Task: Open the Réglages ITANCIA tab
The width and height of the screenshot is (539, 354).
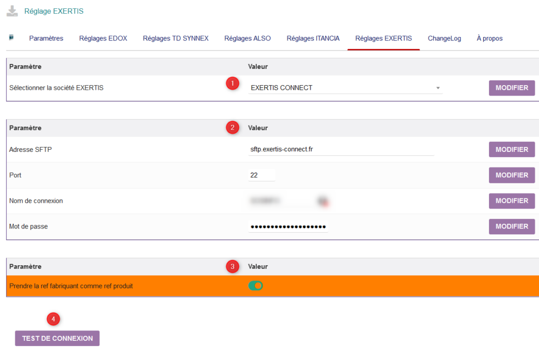Action: pyautogui.click(x=313, y=38)
